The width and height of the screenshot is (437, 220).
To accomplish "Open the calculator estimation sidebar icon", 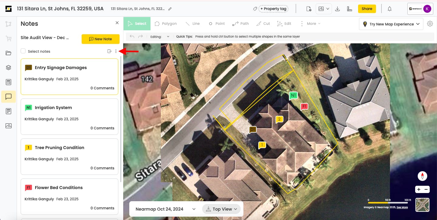I will 8,82.
